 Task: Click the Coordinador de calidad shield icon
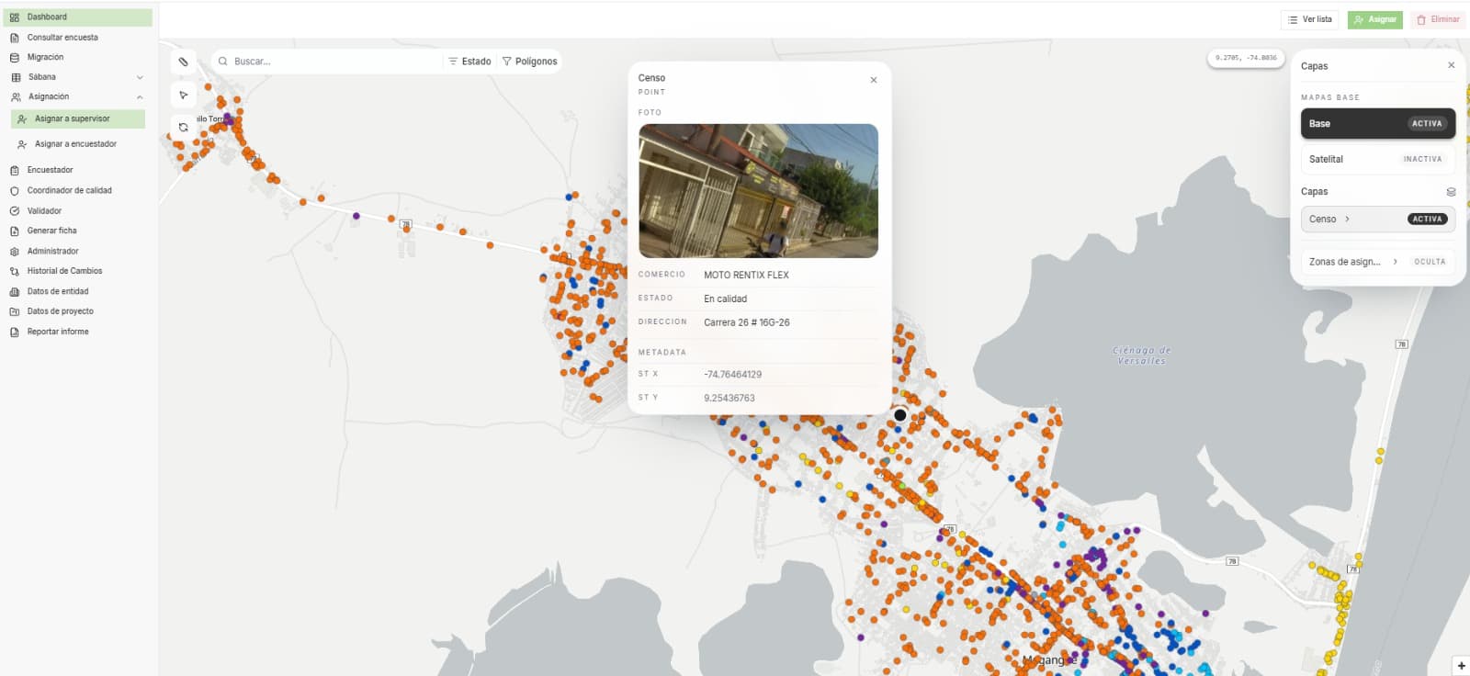(x=15, y=191)
